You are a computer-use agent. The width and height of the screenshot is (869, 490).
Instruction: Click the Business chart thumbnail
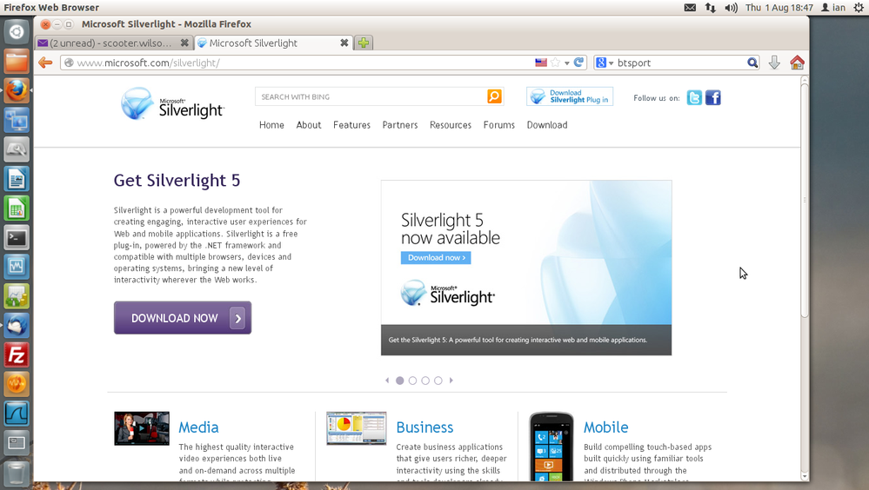click(x=357, y=428)
